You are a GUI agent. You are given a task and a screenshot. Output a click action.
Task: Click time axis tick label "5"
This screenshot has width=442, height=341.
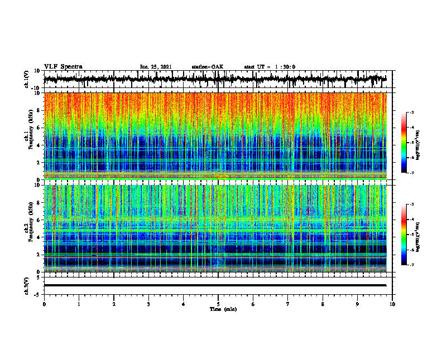pyautogui.click(x=218, y=304)
